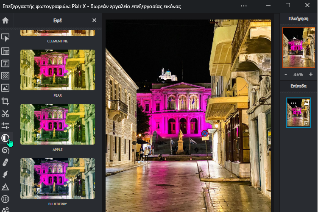Select the Arrange (pointer) tool

(x=6, y=38)
